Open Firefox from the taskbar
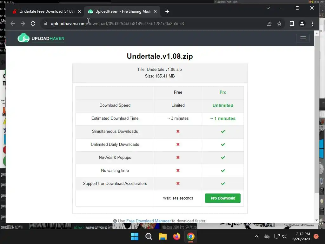This screenshot has height=244, width=325. click(176, 236)
